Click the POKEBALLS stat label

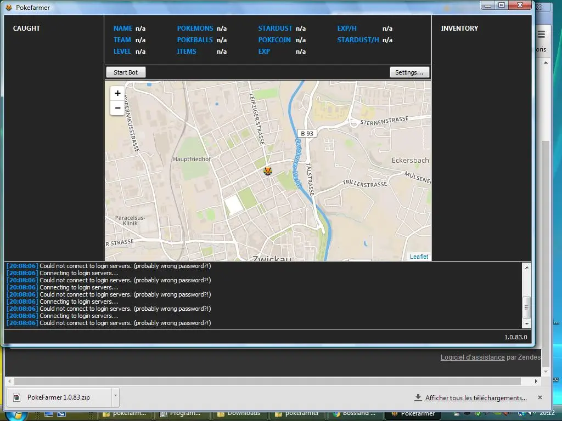click(195, 39)
